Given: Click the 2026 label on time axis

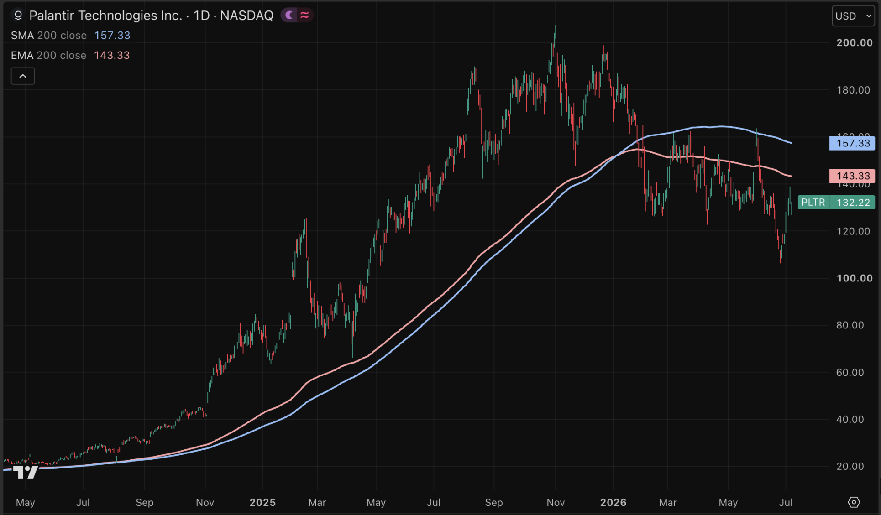Looking at the screenshot, I should (613, 503).
